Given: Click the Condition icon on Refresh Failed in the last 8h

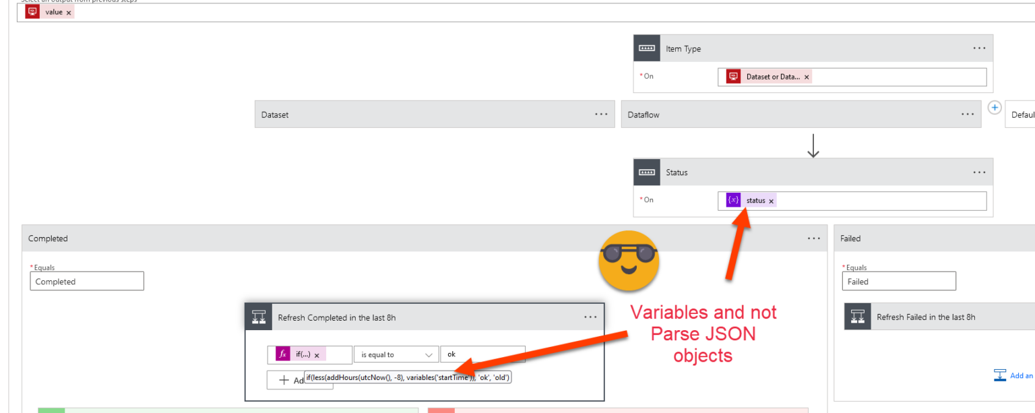Looking at the screenshot, I should click(x=857, y=316).
